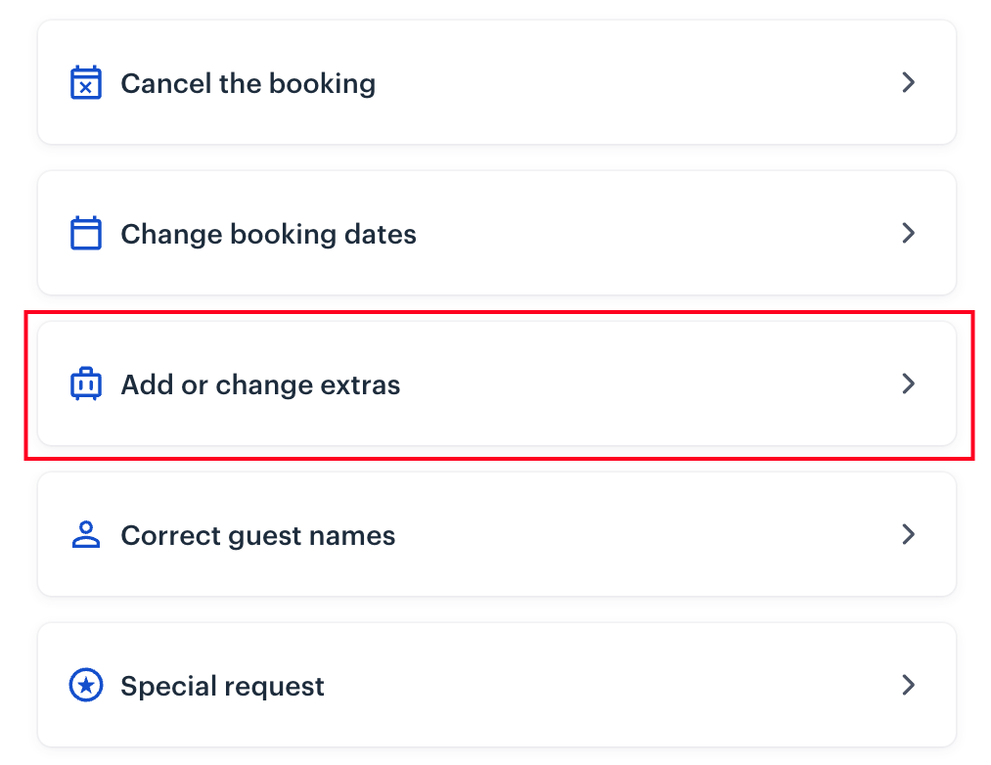Choose the "Add or change extras" text
This screenshot has width=991, height=765.
point(260,384)
